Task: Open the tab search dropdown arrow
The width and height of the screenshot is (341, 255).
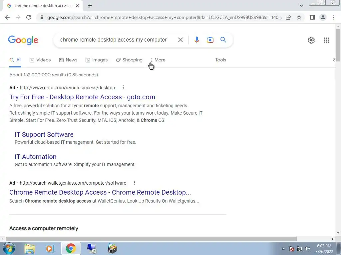Action: tap(301, 6)
